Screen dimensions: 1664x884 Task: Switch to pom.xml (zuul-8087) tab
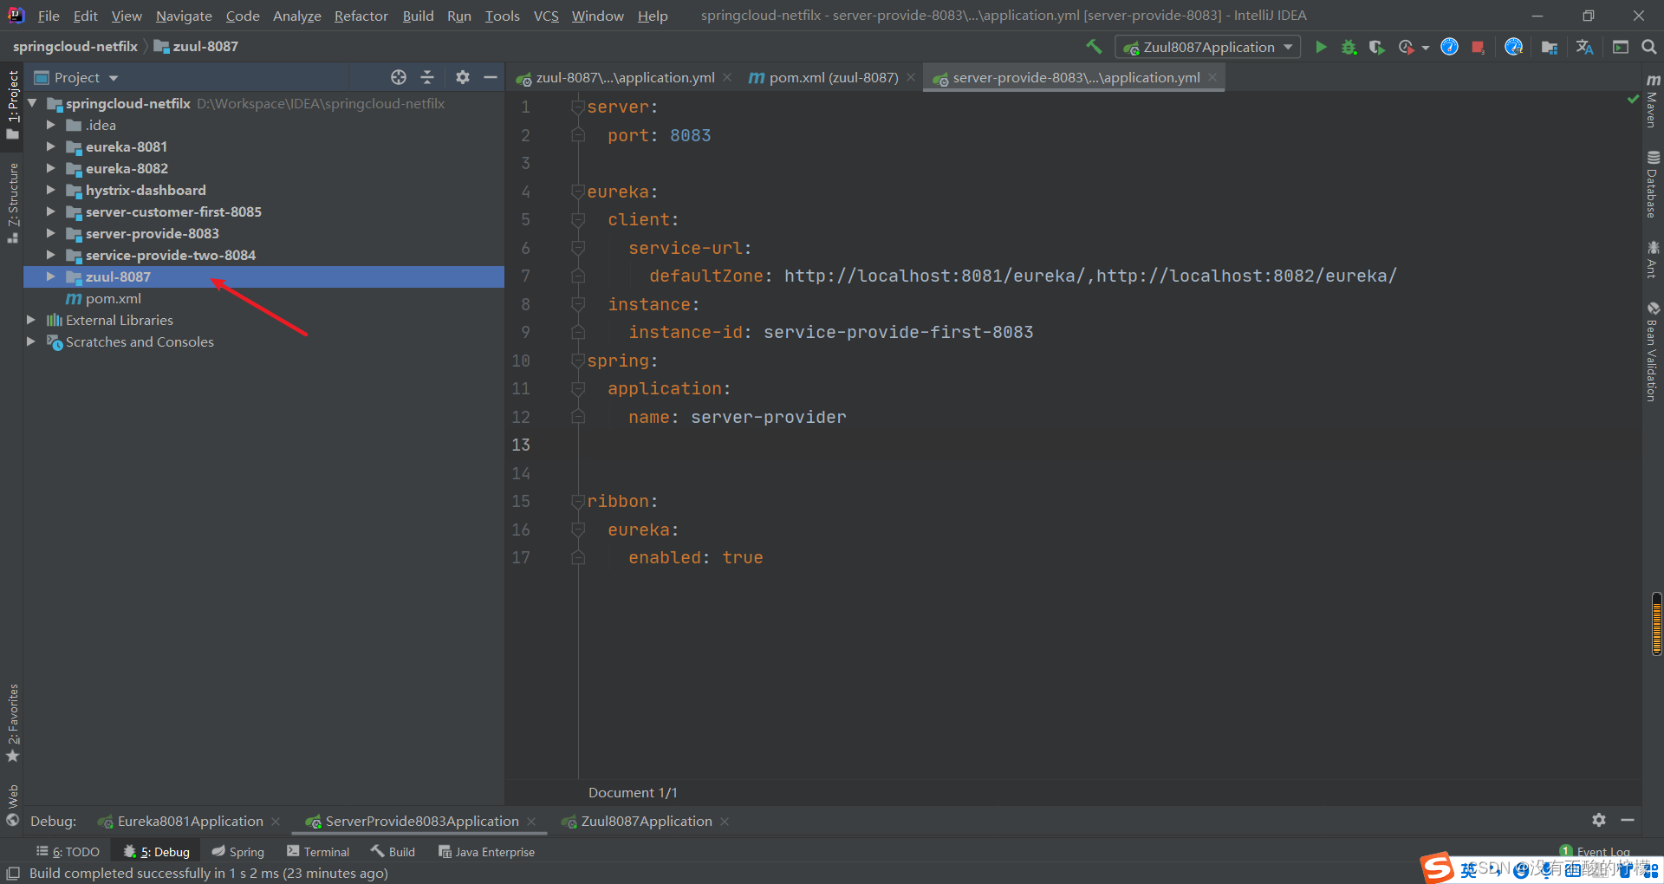coord(833,77)
